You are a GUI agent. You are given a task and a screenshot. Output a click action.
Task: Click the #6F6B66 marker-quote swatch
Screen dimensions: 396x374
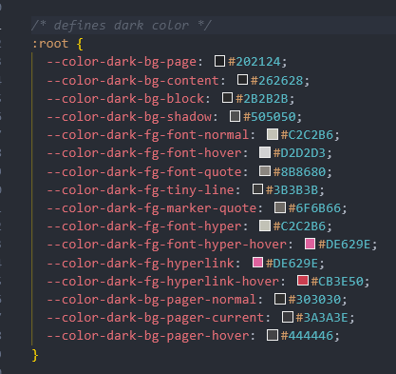point(280,207)
